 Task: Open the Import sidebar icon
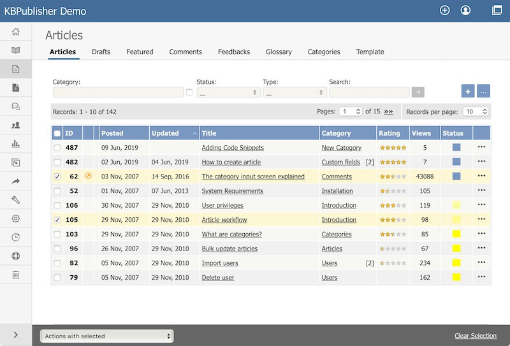pos(15,162)
